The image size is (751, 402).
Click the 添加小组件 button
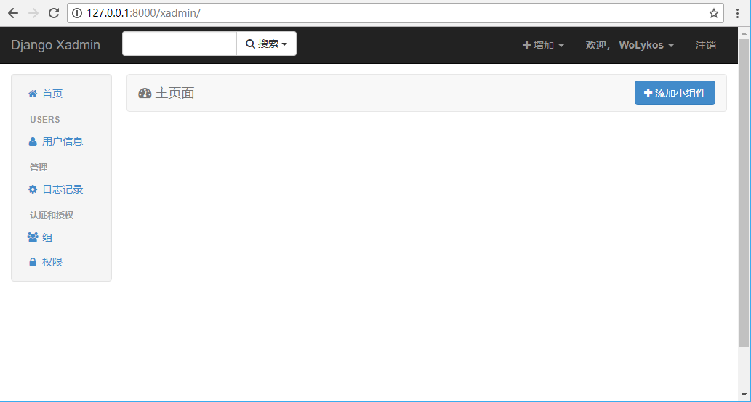[675, 93]
